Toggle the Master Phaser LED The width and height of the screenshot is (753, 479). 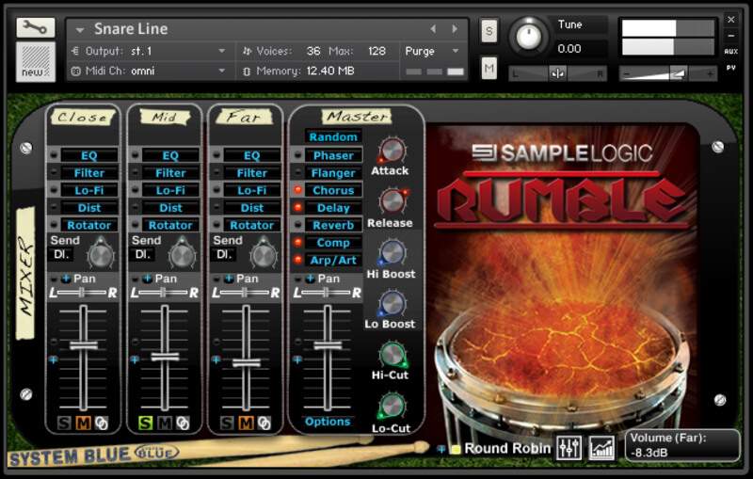click(297, 155)
